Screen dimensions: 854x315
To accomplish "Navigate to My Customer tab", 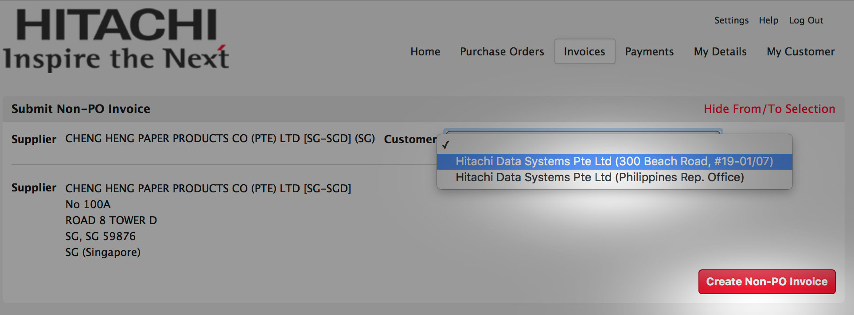I will click(x=800, y=52).
